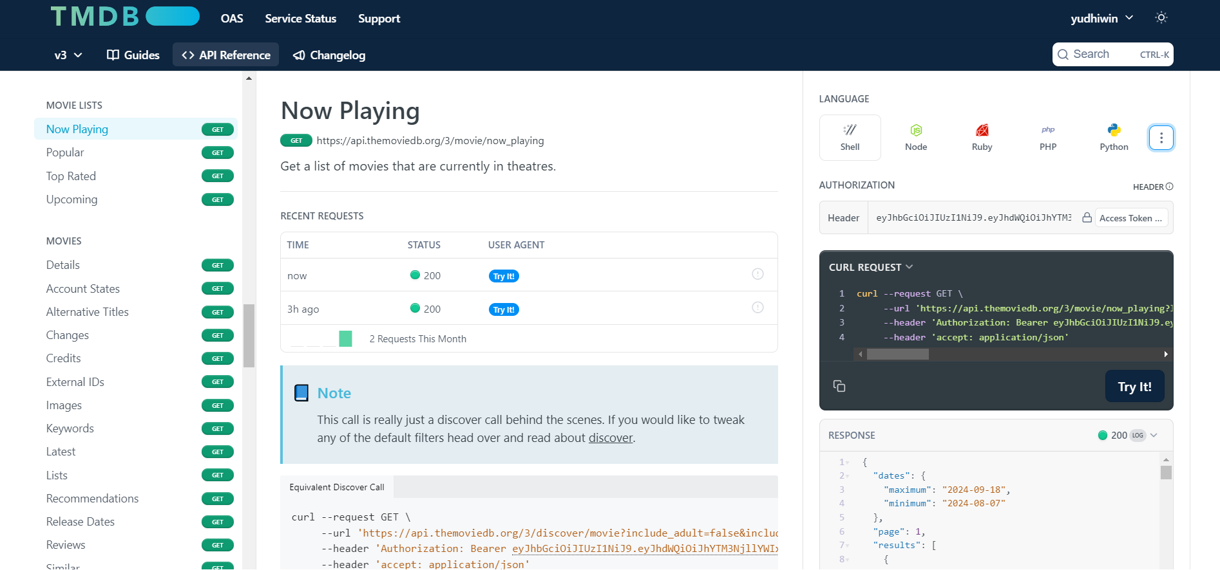Click the sidebar scrollbar up arrow

pos(249,78)
